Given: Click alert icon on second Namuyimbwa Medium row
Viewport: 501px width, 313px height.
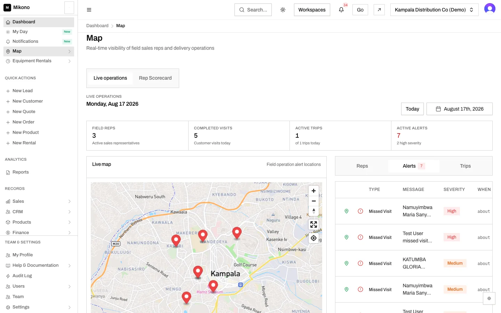Looking at the screenshot, I should 360,289.
